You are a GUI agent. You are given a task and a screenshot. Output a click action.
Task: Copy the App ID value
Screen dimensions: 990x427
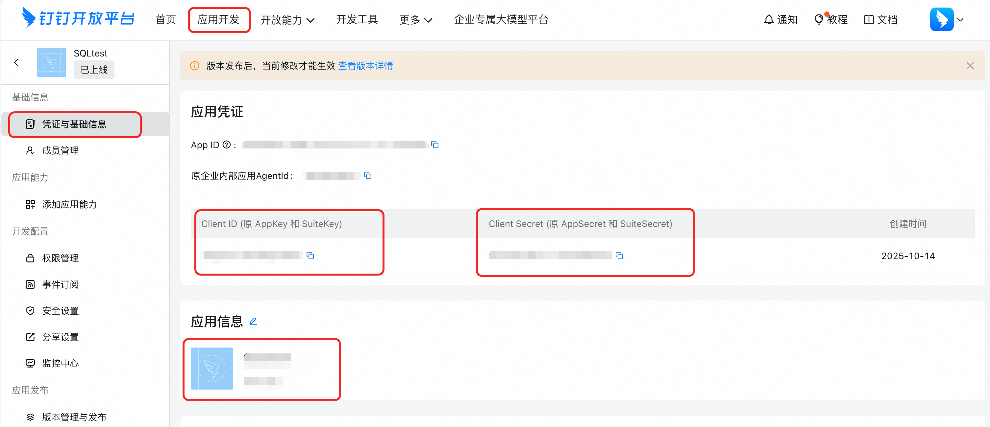click(435, 145)
